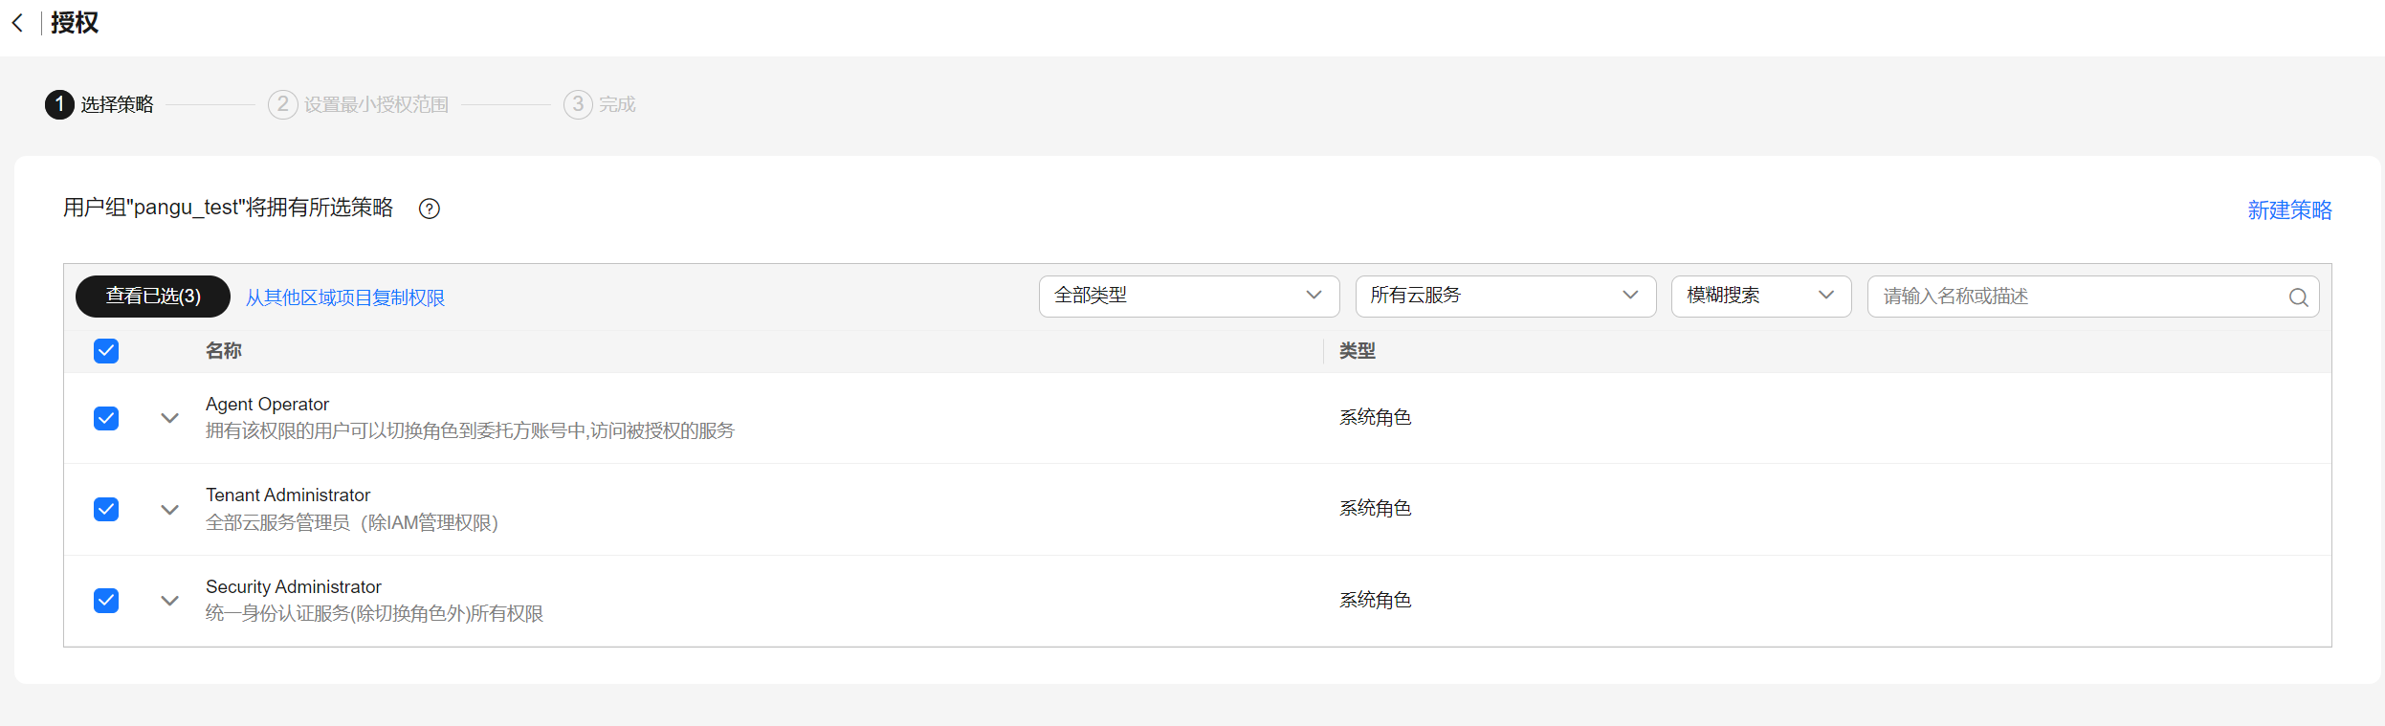Click the search magnifier icon

[x=2298, y=297]
